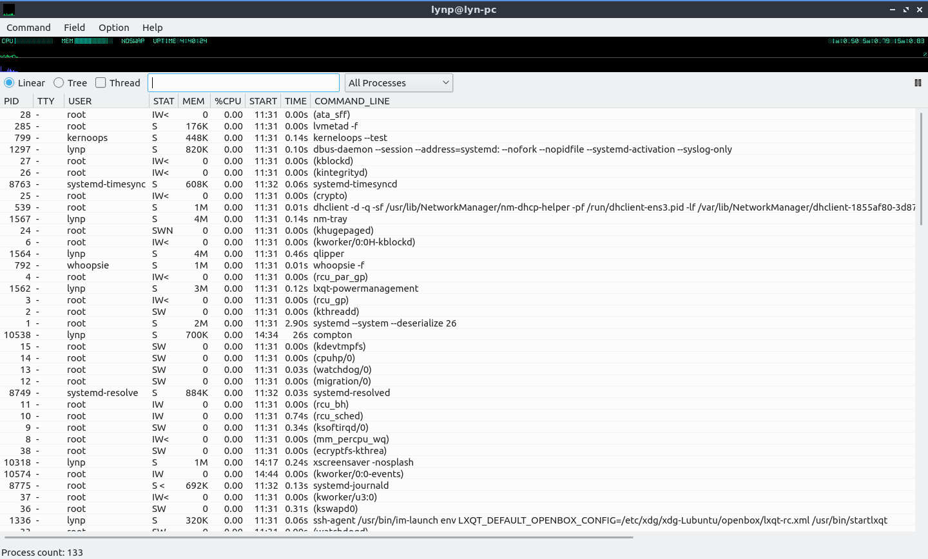The height and width of the screenshot is (559, 928).
Task: Sort processes by MEM column header
Action: click(x=193, y=101)
